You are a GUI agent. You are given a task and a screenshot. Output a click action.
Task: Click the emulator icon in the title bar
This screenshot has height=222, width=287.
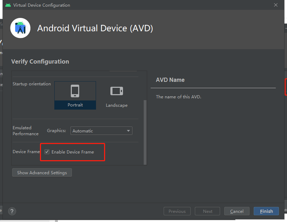click(x=8, y=5)
